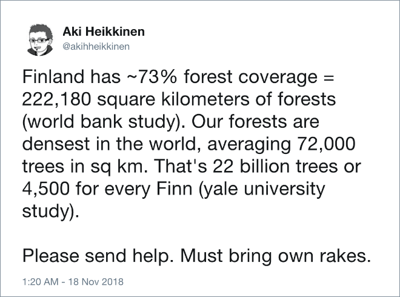
Task: Select the words "square kilometers"
Action: pos(173,100)
